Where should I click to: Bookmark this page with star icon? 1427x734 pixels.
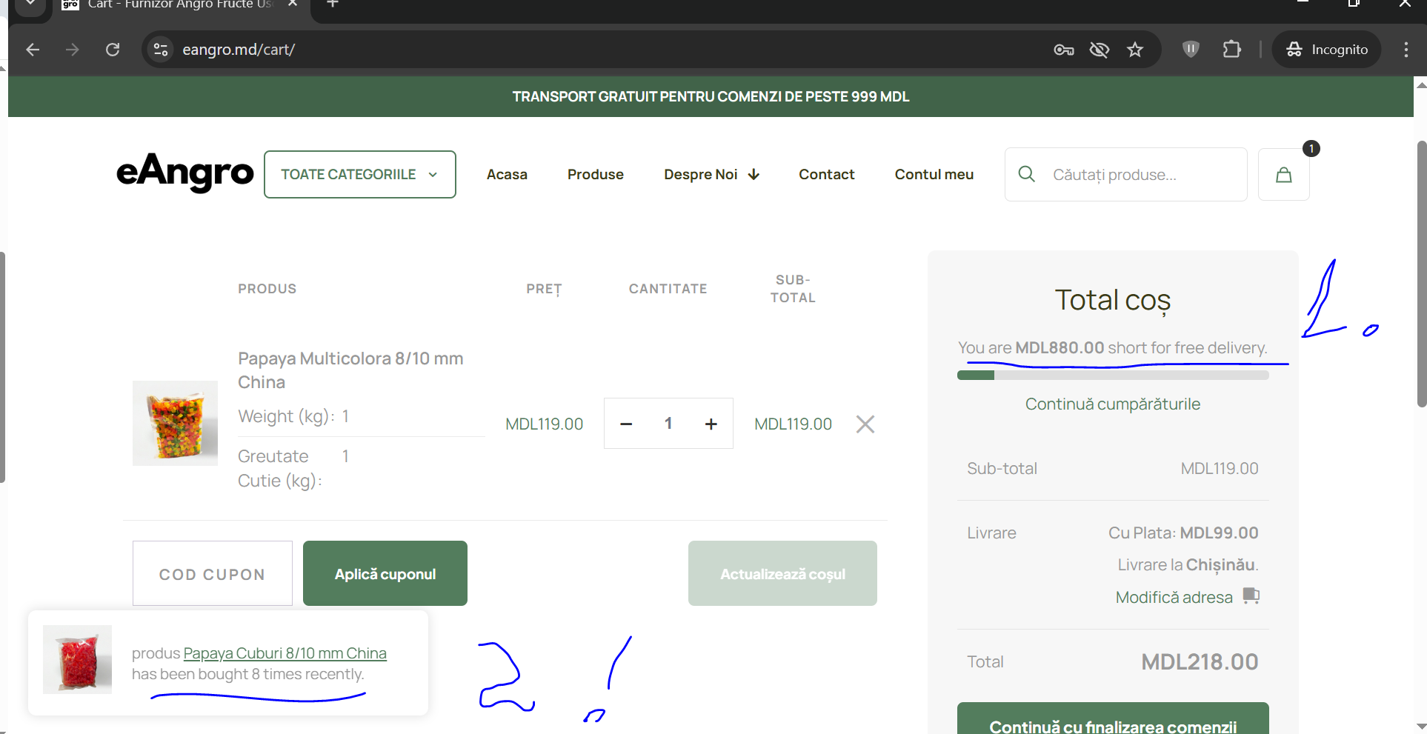(x=1134, y=50)
